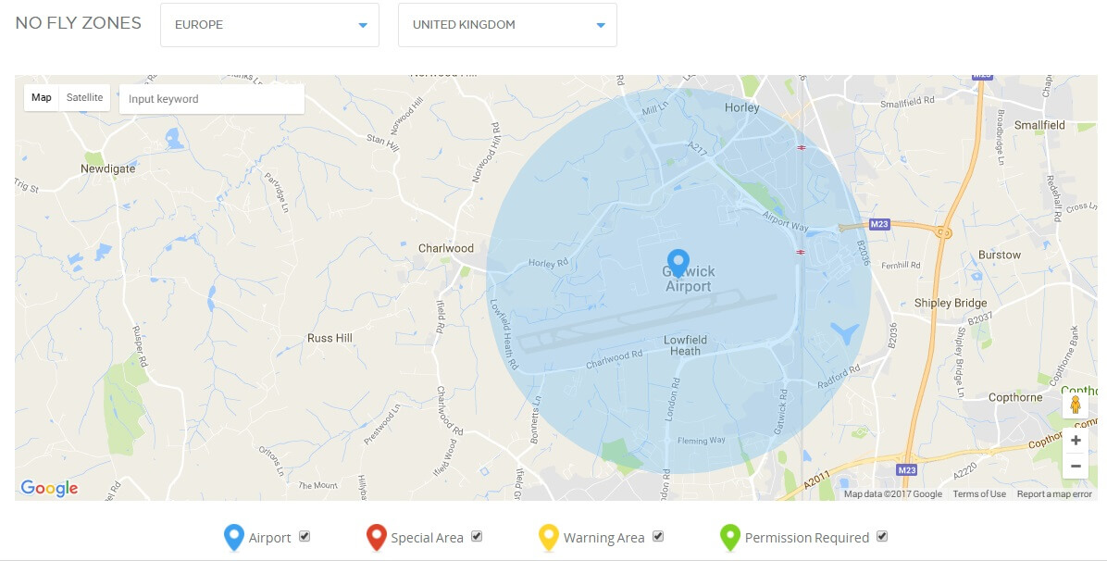Click the Smallfield town label
Viewport: 1107px width, 561px height.
pos(1039,125)
